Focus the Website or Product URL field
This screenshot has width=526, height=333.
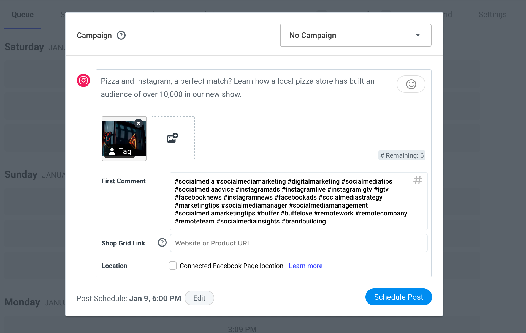299,243
